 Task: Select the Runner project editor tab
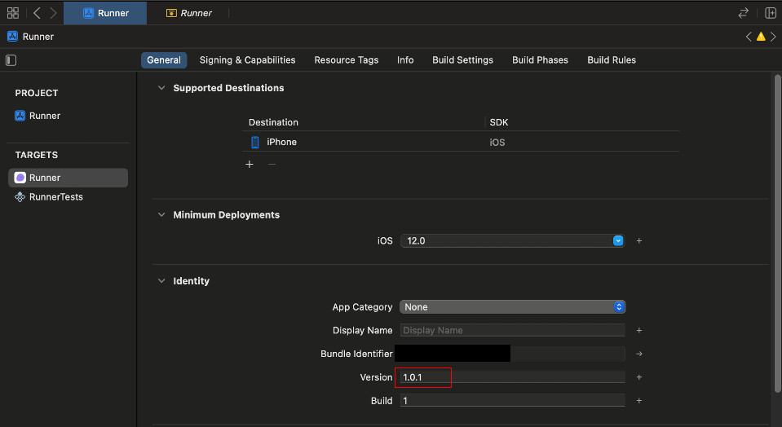click(105, 13)
